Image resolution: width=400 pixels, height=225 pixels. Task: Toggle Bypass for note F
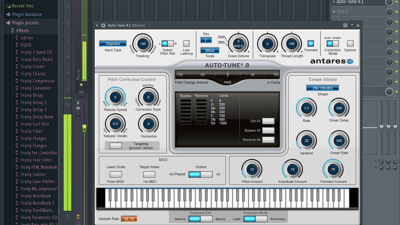tap(186, 101)
